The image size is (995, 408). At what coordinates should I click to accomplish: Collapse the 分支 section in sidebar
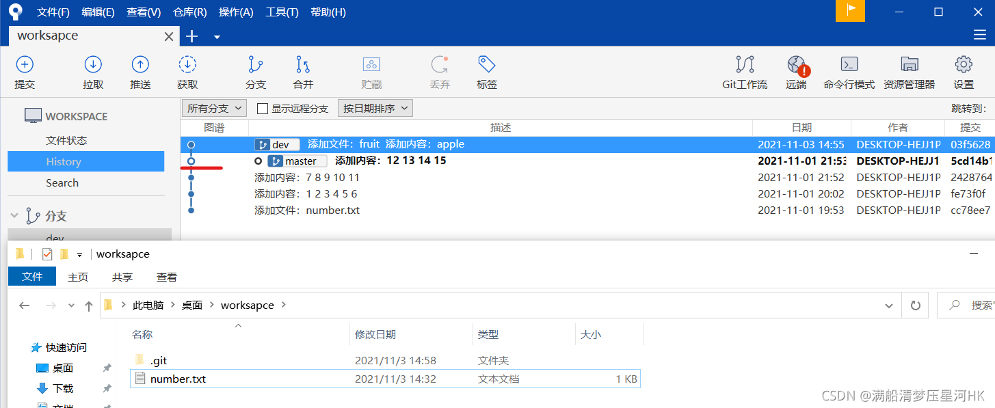pos(15,214)
